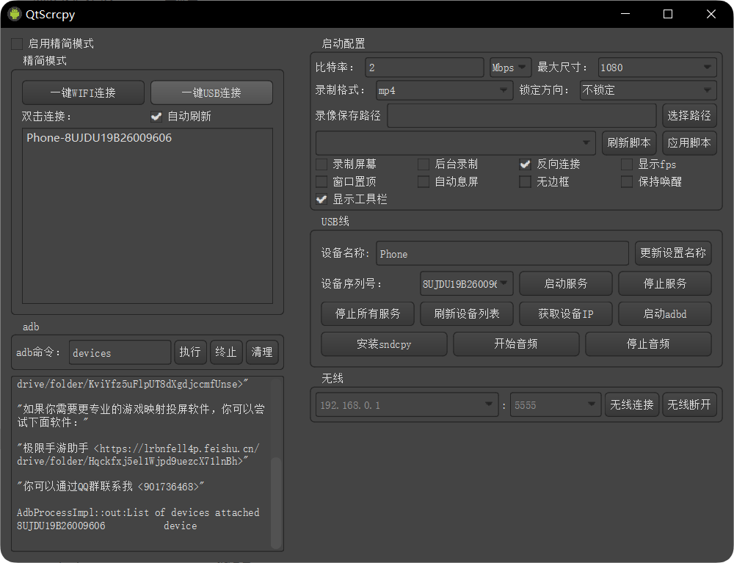Viewport: 734px width, 563px height.
Task: Click 无线断开 to disconnect wireless
Action: [688, 404]
